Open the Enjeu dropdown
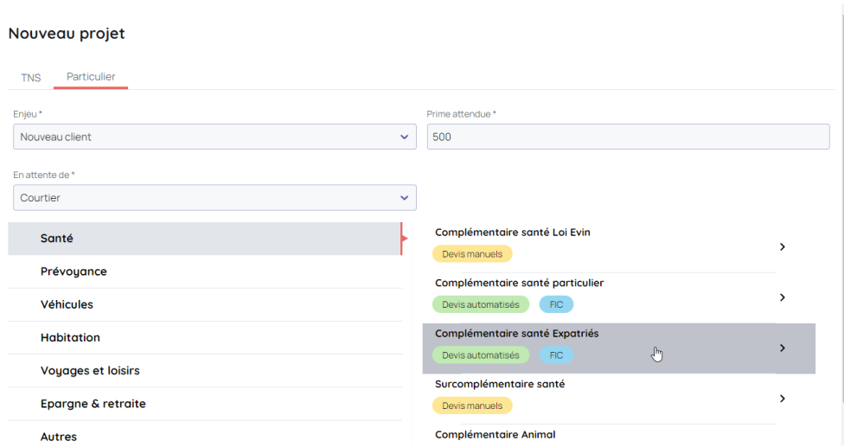Screen dimensions: 844x447 (214, 137)
